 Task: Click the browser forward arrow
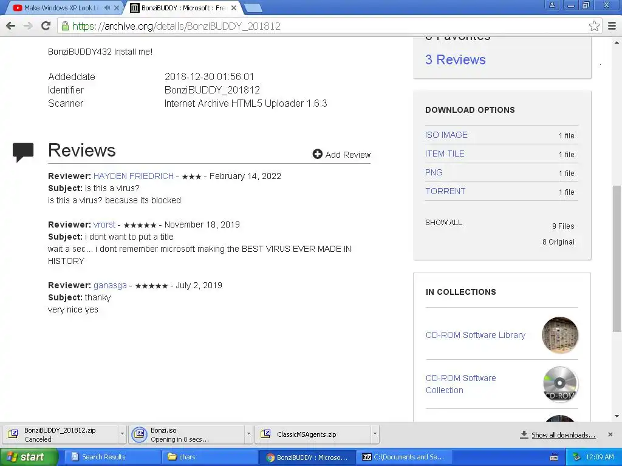pos(28,26)
